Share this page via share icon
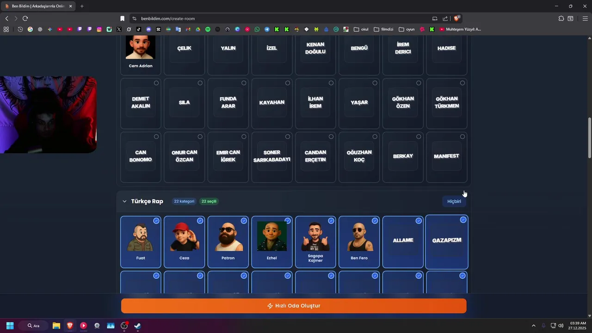 445,18
